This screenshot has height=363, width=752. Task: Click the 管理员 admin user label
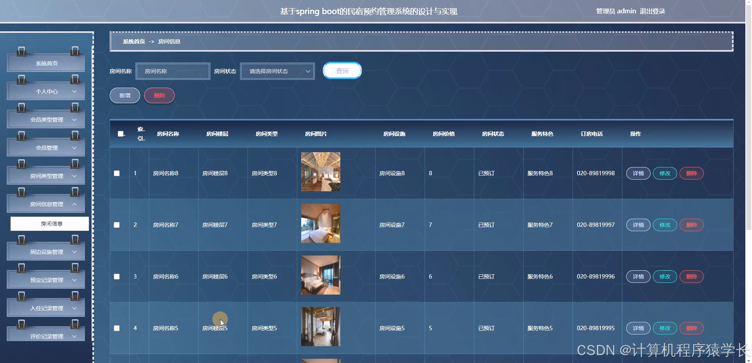pos(616,11)
